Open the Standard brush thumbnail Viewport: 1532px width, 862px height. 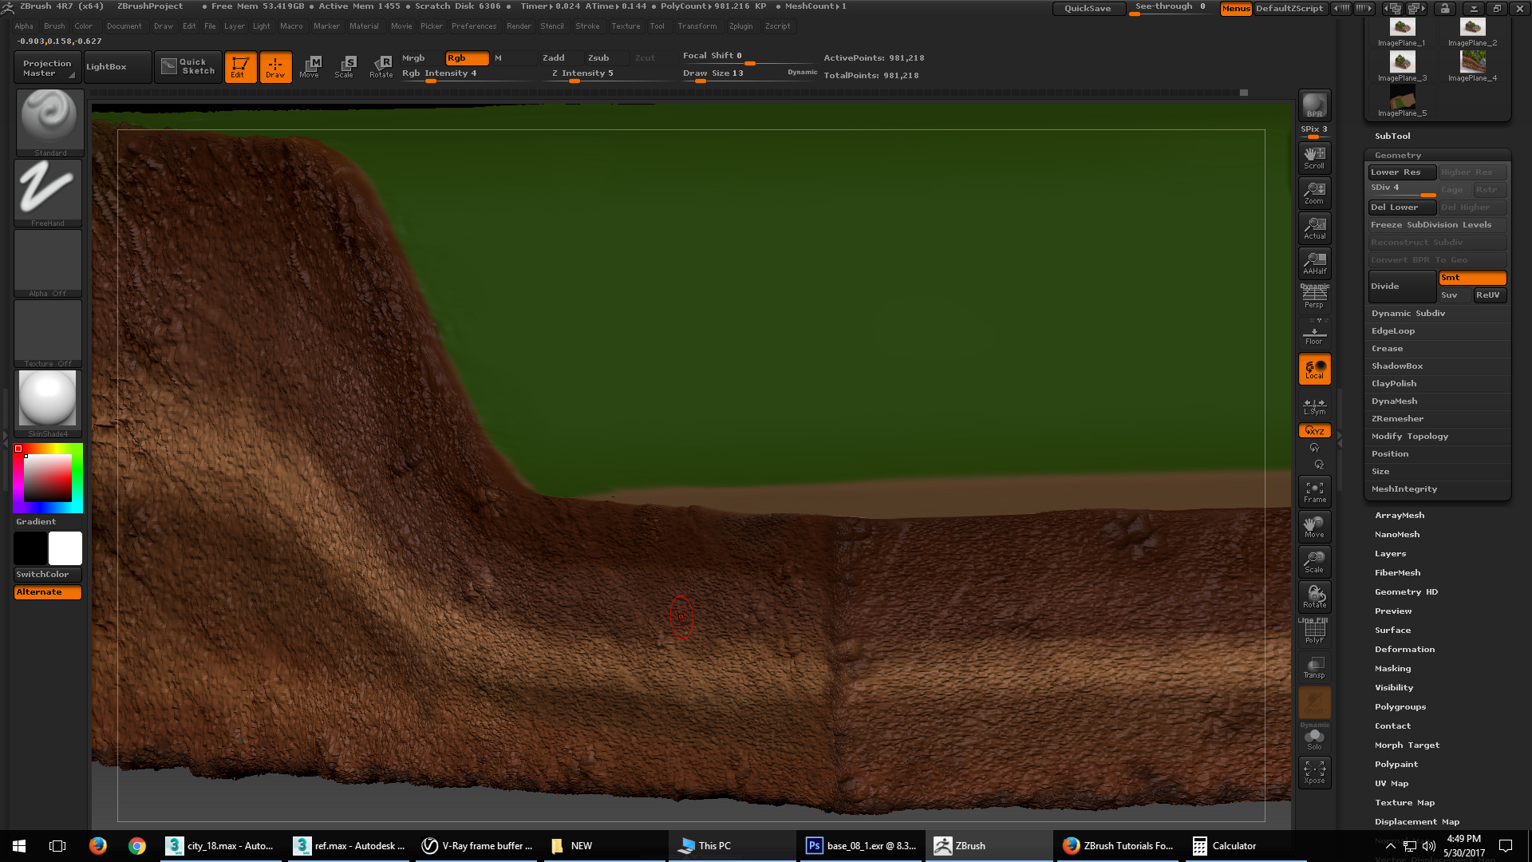click(49, 122)
